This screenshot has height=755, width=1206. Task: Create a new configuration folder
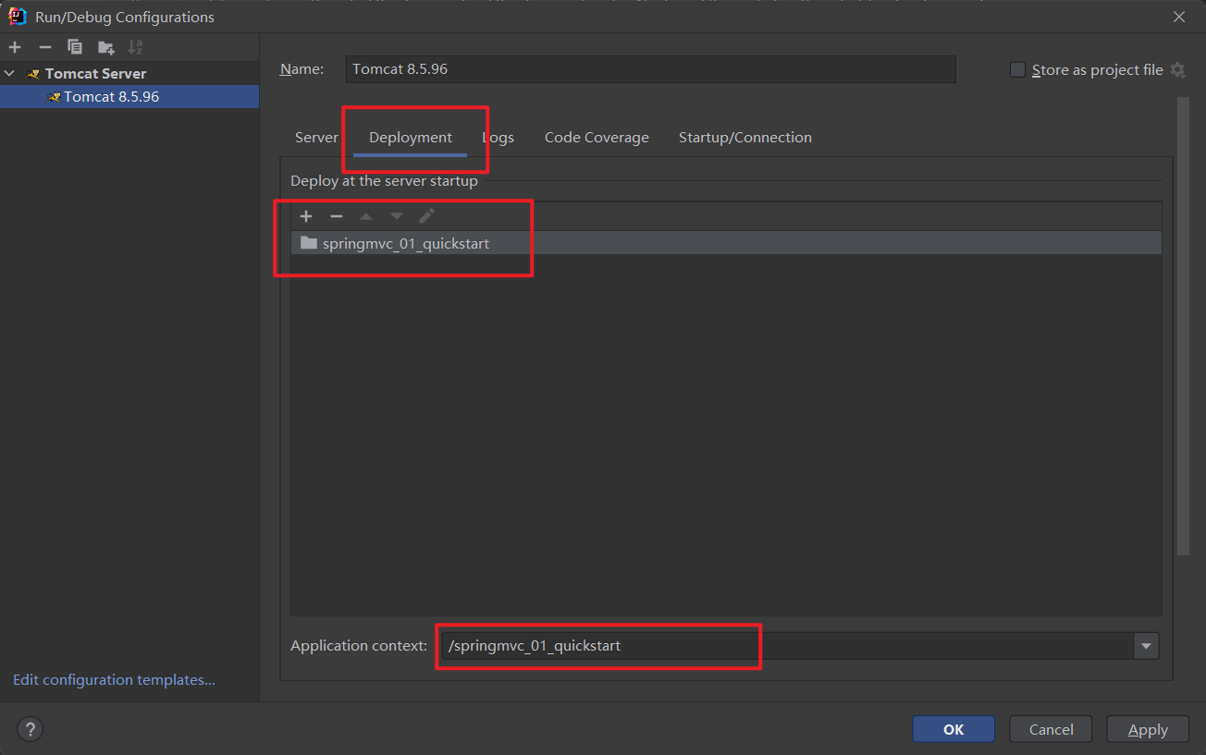coord(106,47)
